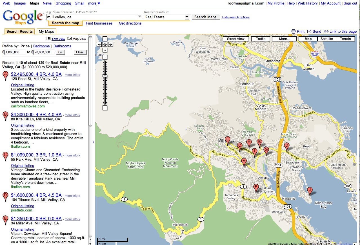Click map marker J near Richardson Bay

coord(310,191)
